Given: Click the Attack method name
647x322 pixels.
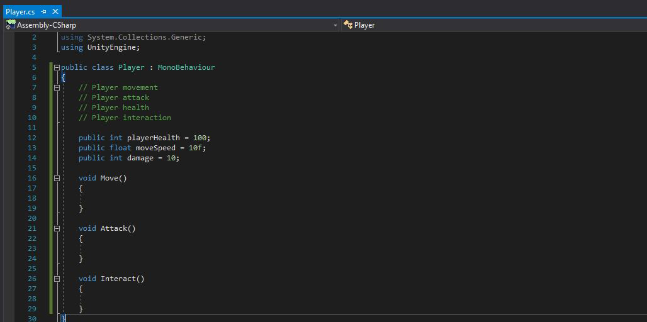Looking at the screenshot, I should (114, 228).
